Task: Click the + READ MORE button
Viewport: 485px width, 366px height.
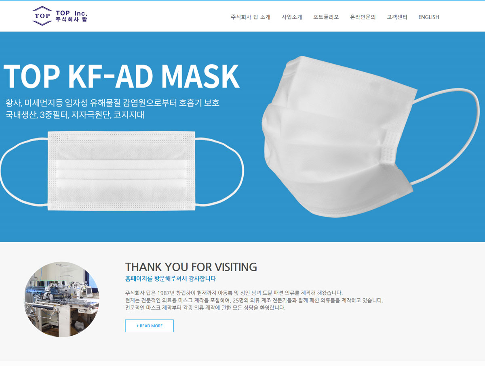Action: (x=150, y=326)
